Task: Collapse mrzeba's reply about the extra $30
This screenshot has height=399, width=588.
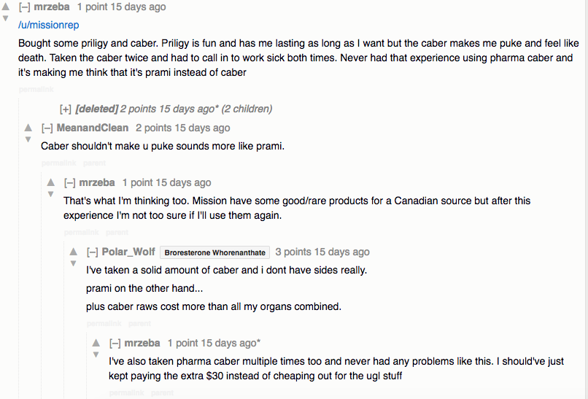Action: [115, 343]
